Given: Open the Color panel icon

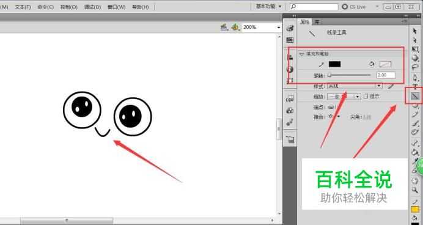Looking at the screenshot, I should (290, 28).
